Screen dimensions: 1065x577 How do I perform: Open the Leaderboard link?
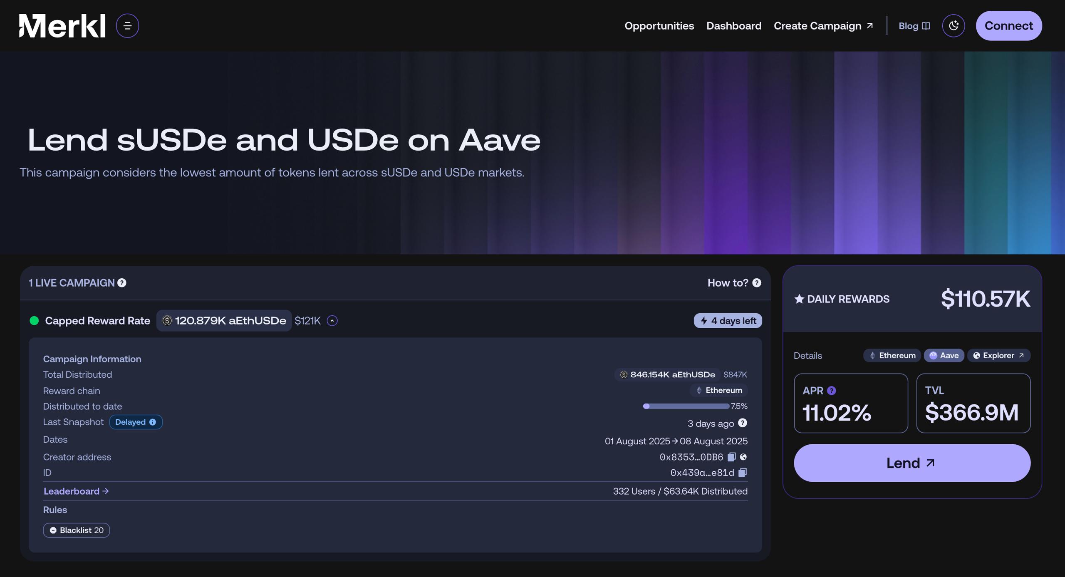[x=76, y=491]
